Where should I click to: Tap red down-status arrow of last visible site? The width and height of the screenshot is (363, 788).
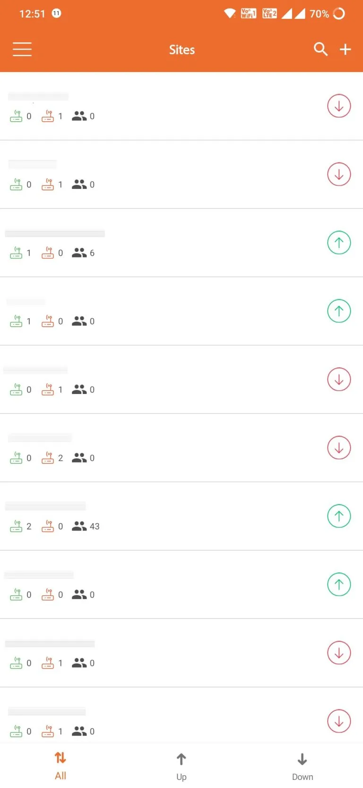pos(339,721)
